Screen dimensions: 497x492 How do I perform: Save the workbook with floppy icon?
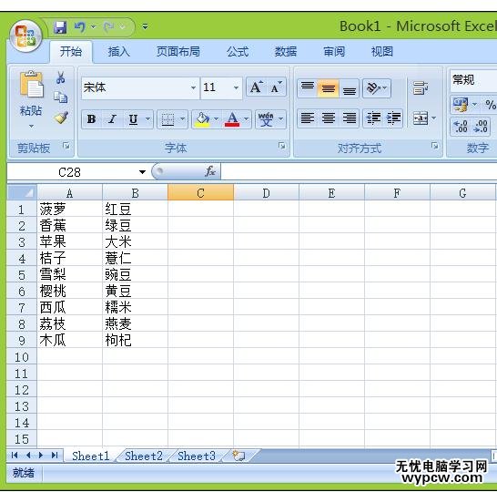(x=60, y=27)
